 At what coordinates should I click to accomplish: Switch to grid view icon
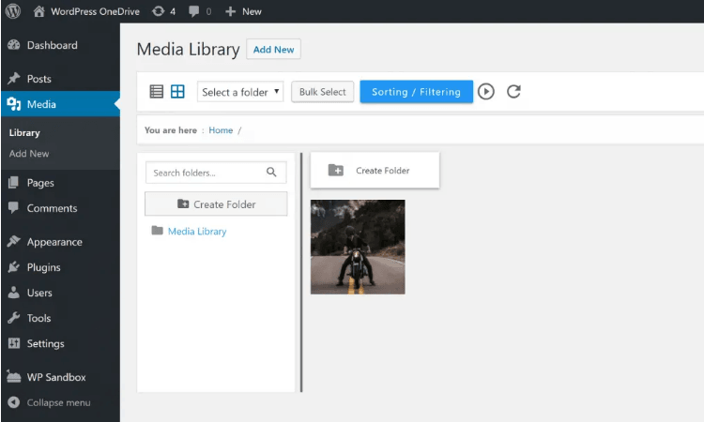pos(177,92)
